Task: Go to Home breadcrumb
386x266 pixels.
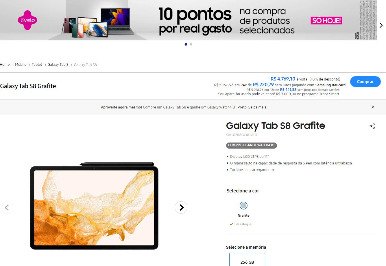Action: [x=5, y=65]
